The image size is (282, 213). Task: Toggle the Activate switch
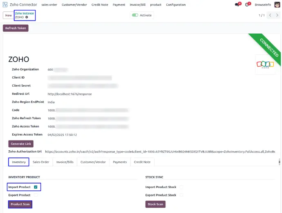pos(135,15)
